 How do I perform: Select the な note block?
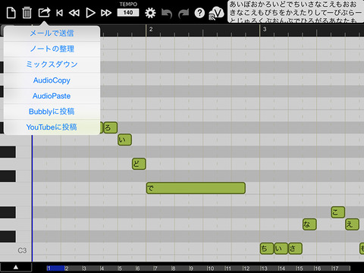coord(309,224)
